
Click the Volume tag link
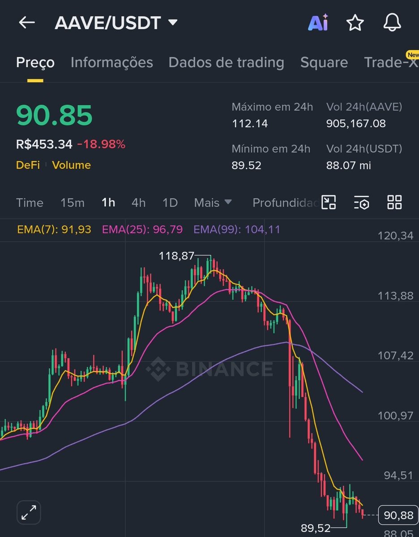tap(71, 165)
